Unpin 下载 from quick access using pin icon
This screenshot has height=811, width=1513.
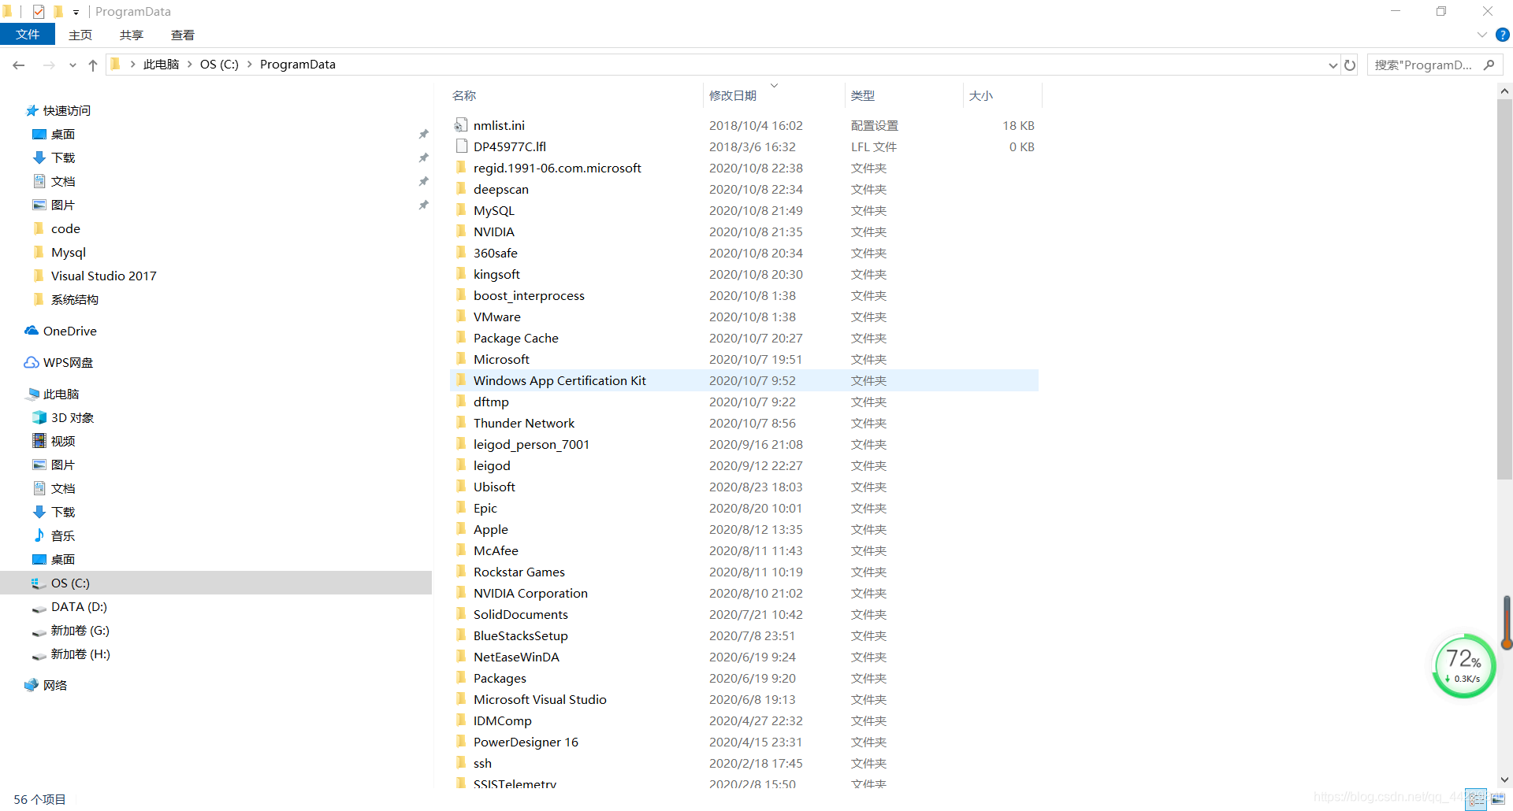423,158
